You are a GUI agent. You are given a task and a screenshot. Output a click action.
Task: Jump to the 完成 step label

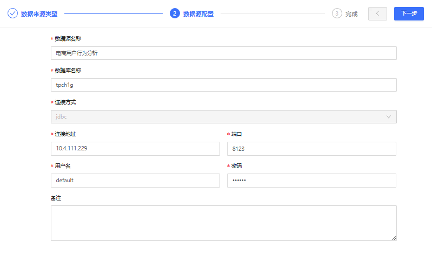(x=351, y=14)
